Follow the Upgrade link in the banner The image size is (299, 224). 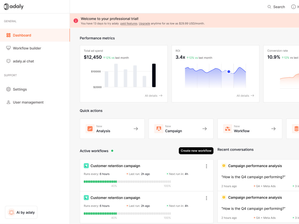point(144,24)
